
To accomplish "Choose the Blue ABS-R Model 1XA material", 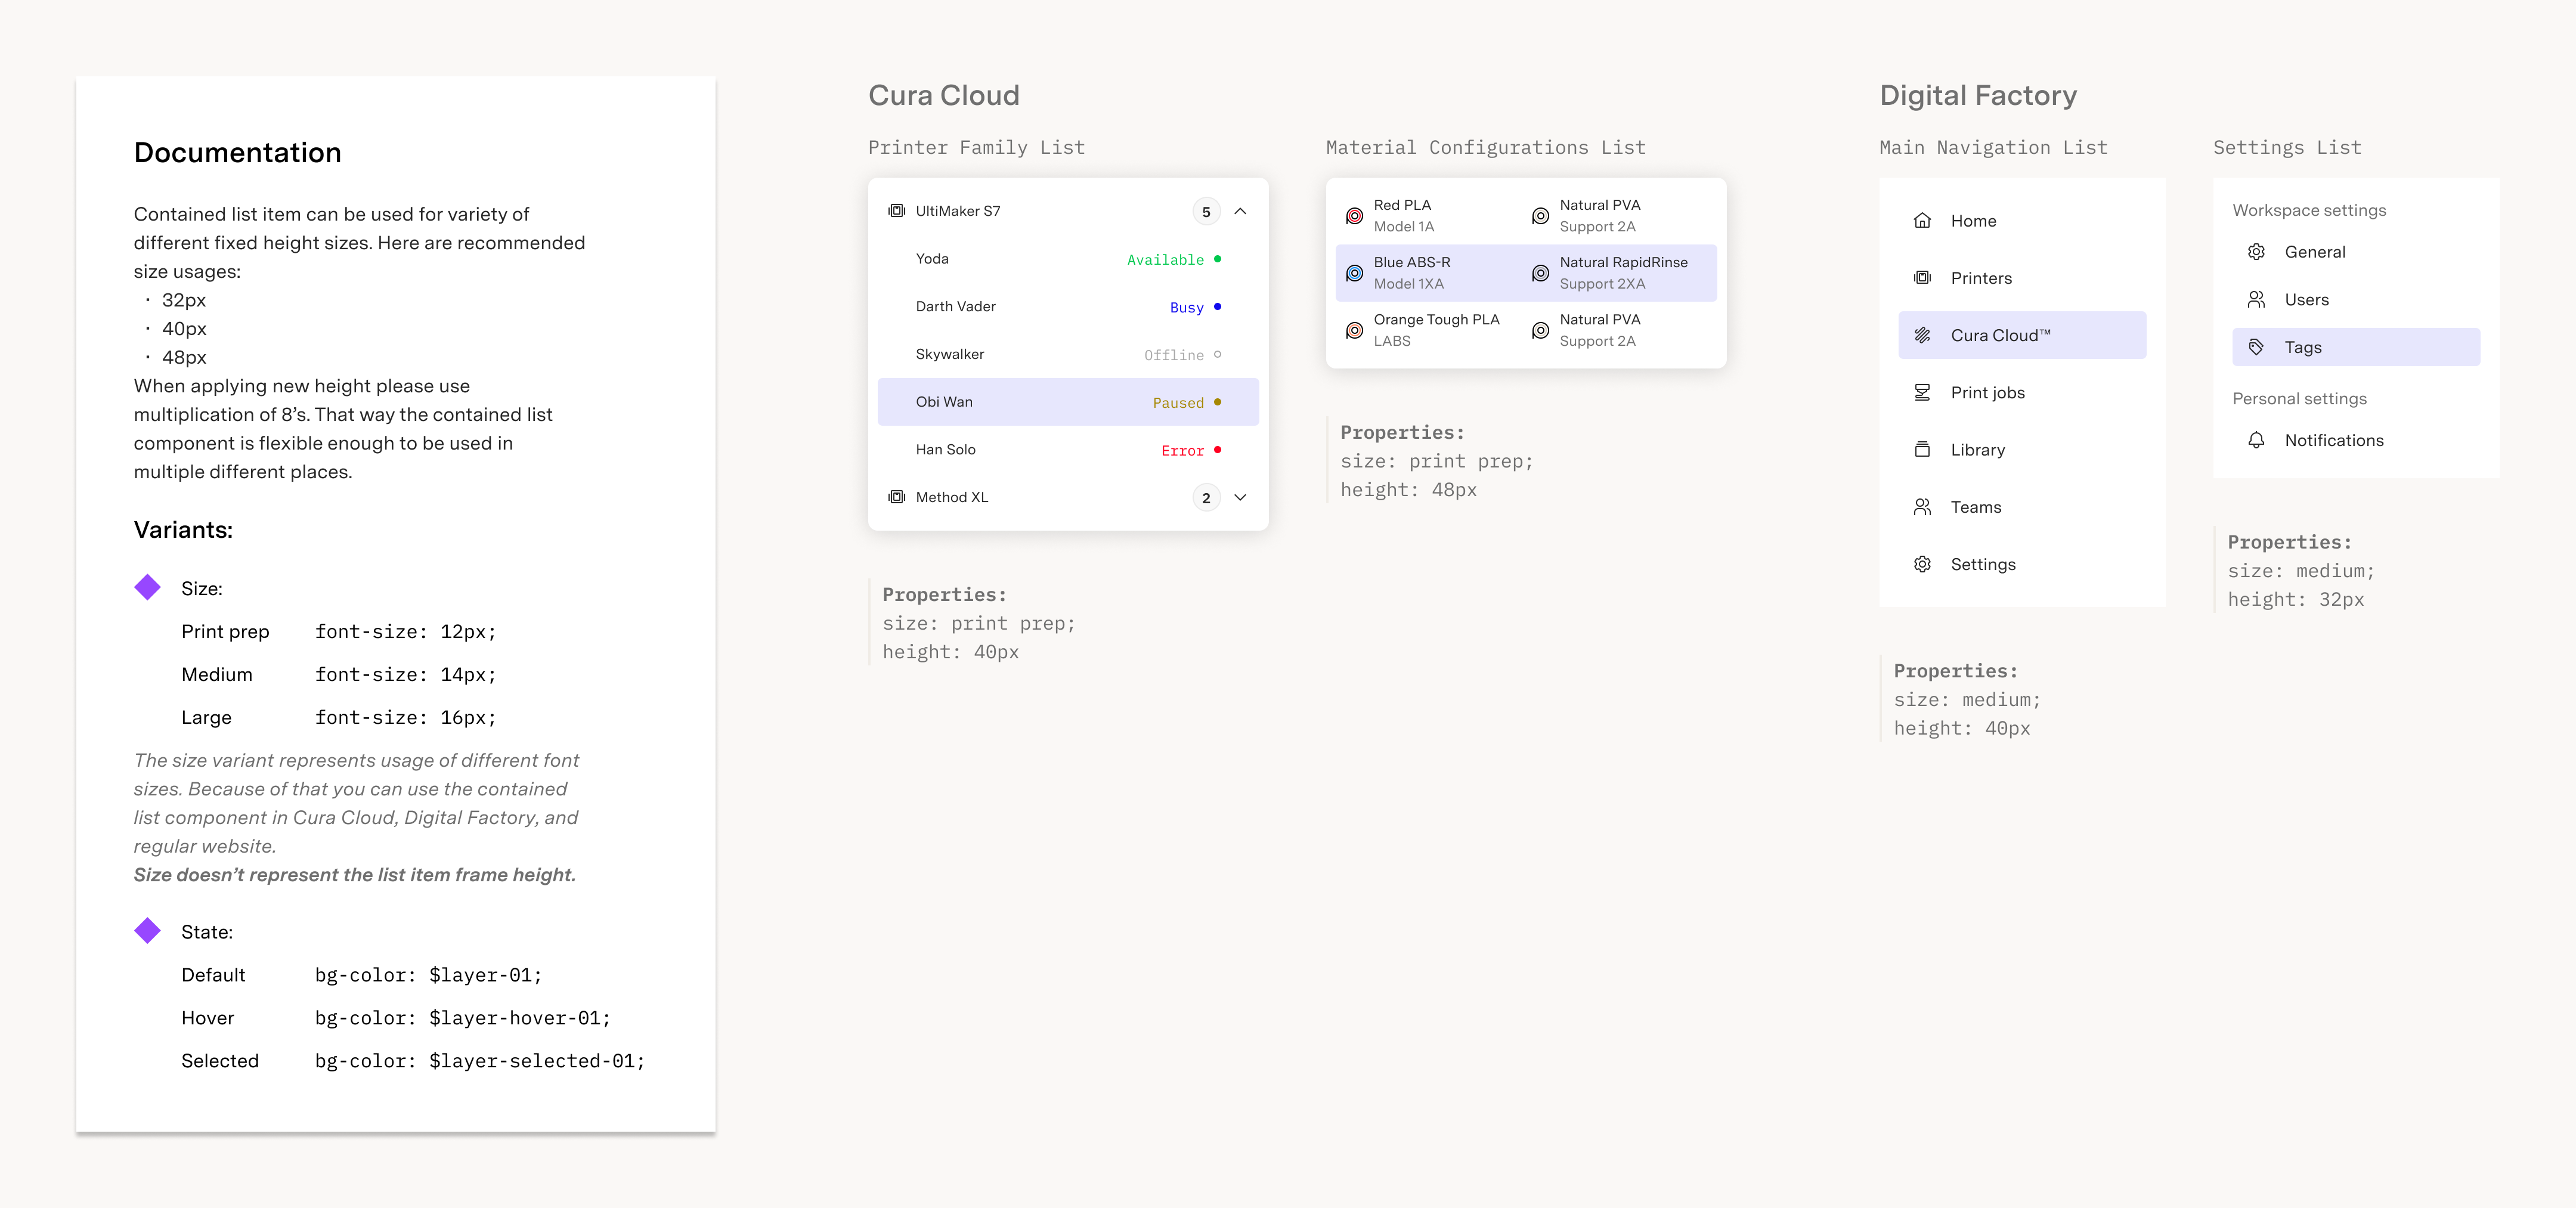I will (1430, 273).
